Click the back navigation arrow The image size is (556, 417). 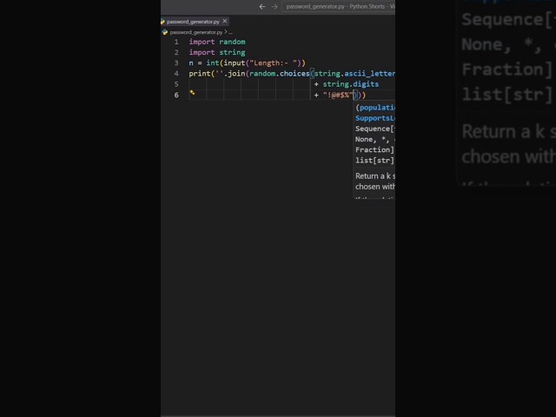262,6
